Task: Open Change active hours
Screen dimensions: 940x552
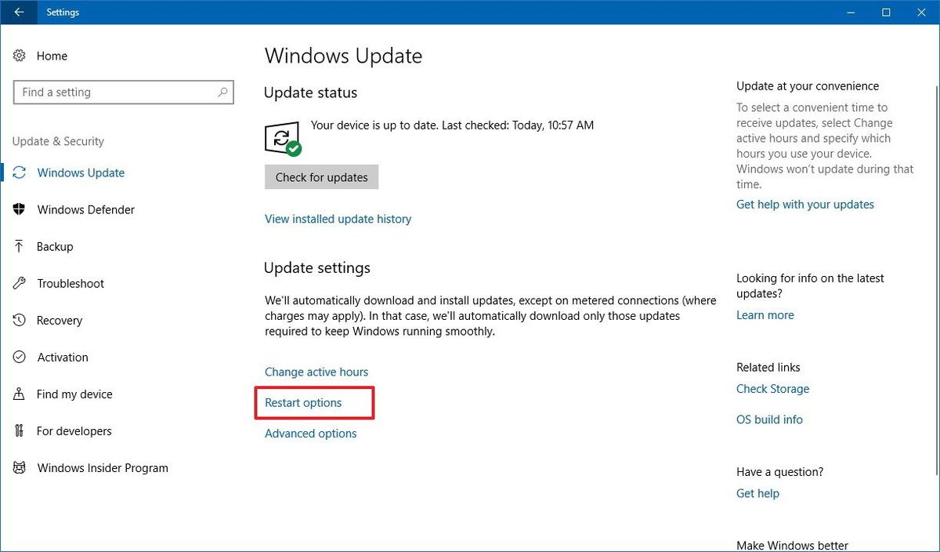Action: [316, 372]
